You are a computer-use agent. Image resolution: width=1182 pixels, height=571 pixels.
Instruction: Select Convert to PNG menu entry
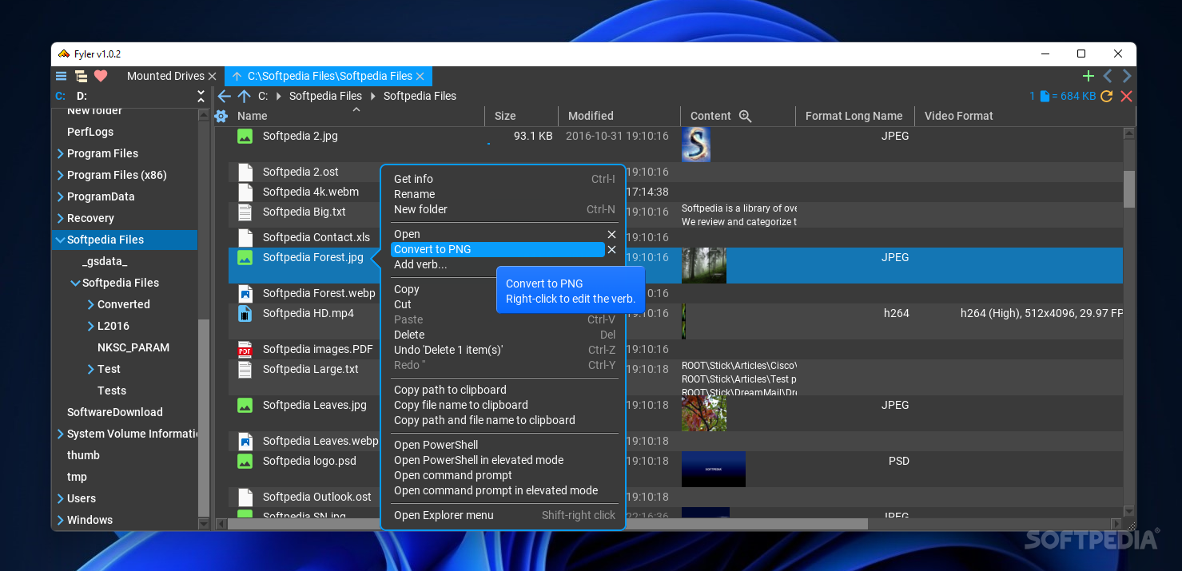coord(497,249)
